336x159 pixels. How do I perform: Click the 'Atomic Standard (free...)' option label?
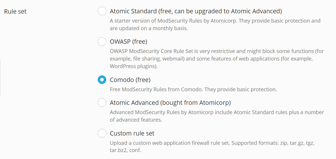coord(196,11)
